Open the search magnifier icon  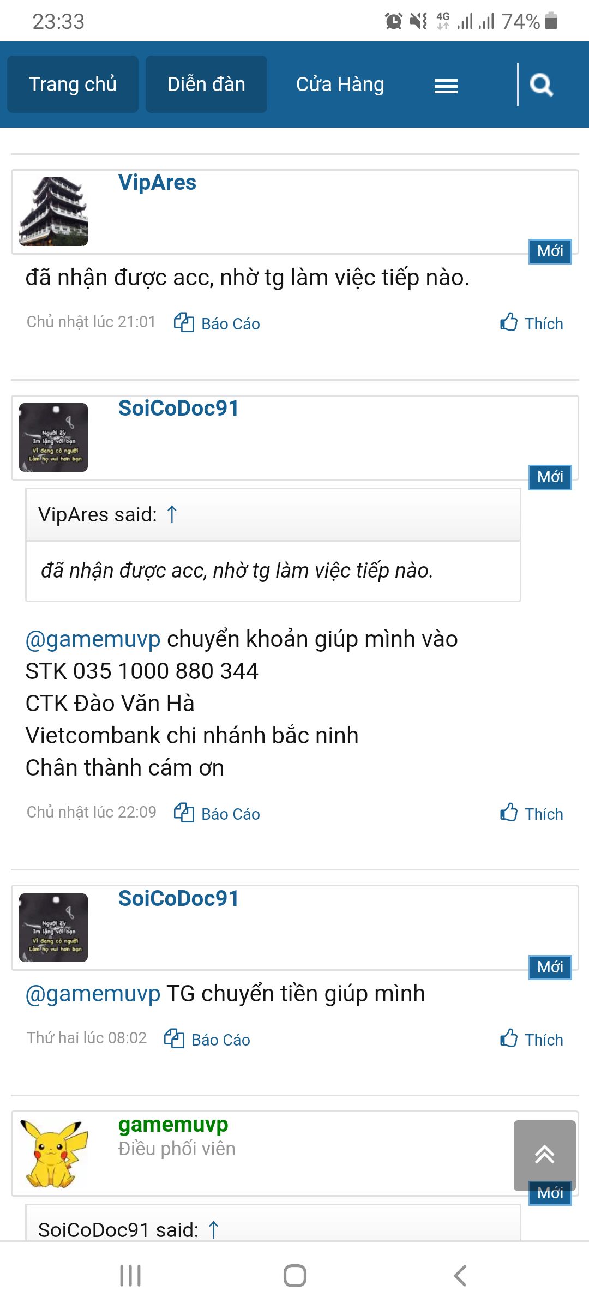tap(542, 85)
